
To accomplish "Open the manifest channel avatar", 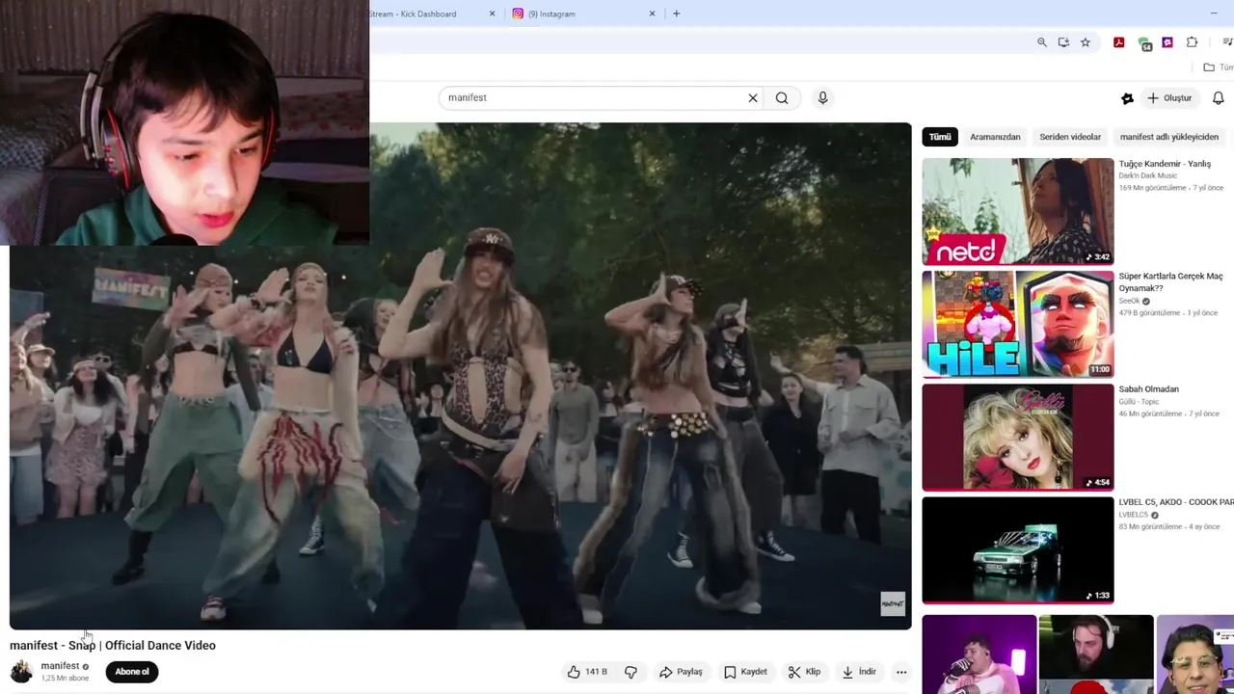I will click(21, 672).
